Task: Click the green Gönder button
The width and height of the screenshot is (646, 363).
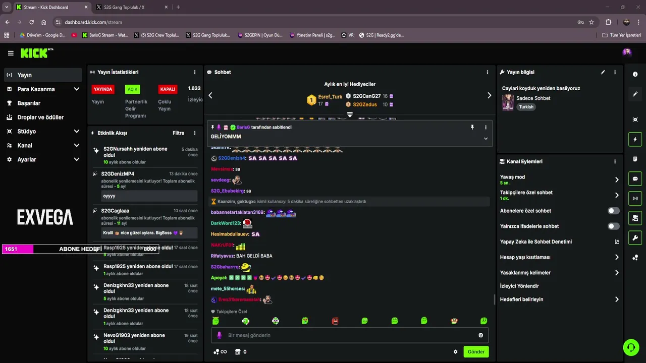Action: (476, 352)
